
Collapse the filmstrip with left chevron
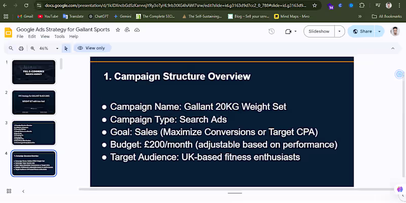click(x=23, y=191)
